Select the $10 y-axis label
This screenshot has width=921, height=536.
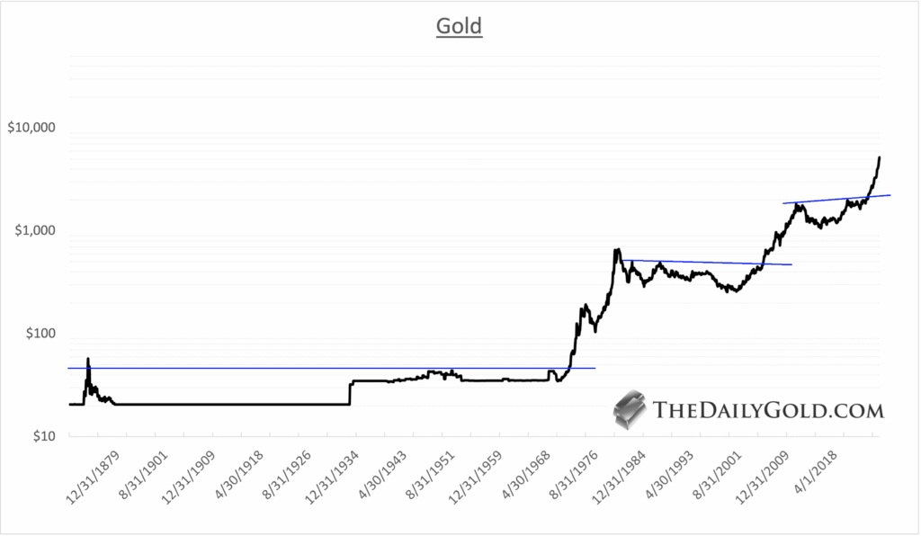tap(42, 437)
